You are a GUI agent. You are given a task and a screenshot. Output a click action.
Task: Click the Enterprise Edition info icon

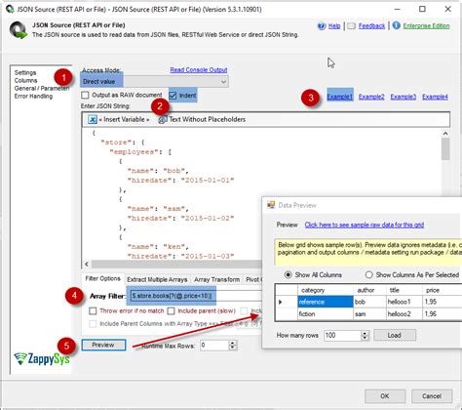[x=396, y=25]
